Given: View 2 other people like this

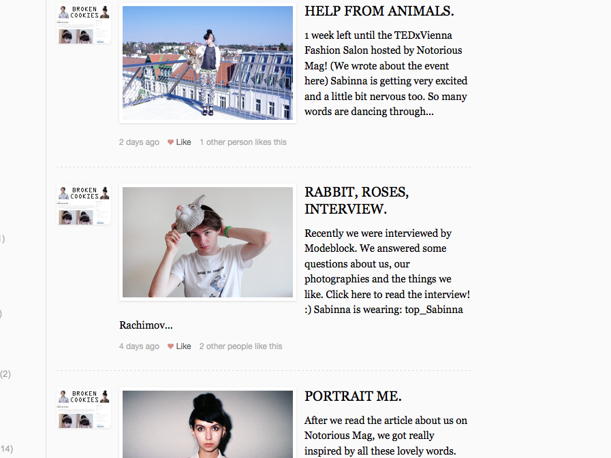Looking at the screenshot, I should (x=241, y=346).
